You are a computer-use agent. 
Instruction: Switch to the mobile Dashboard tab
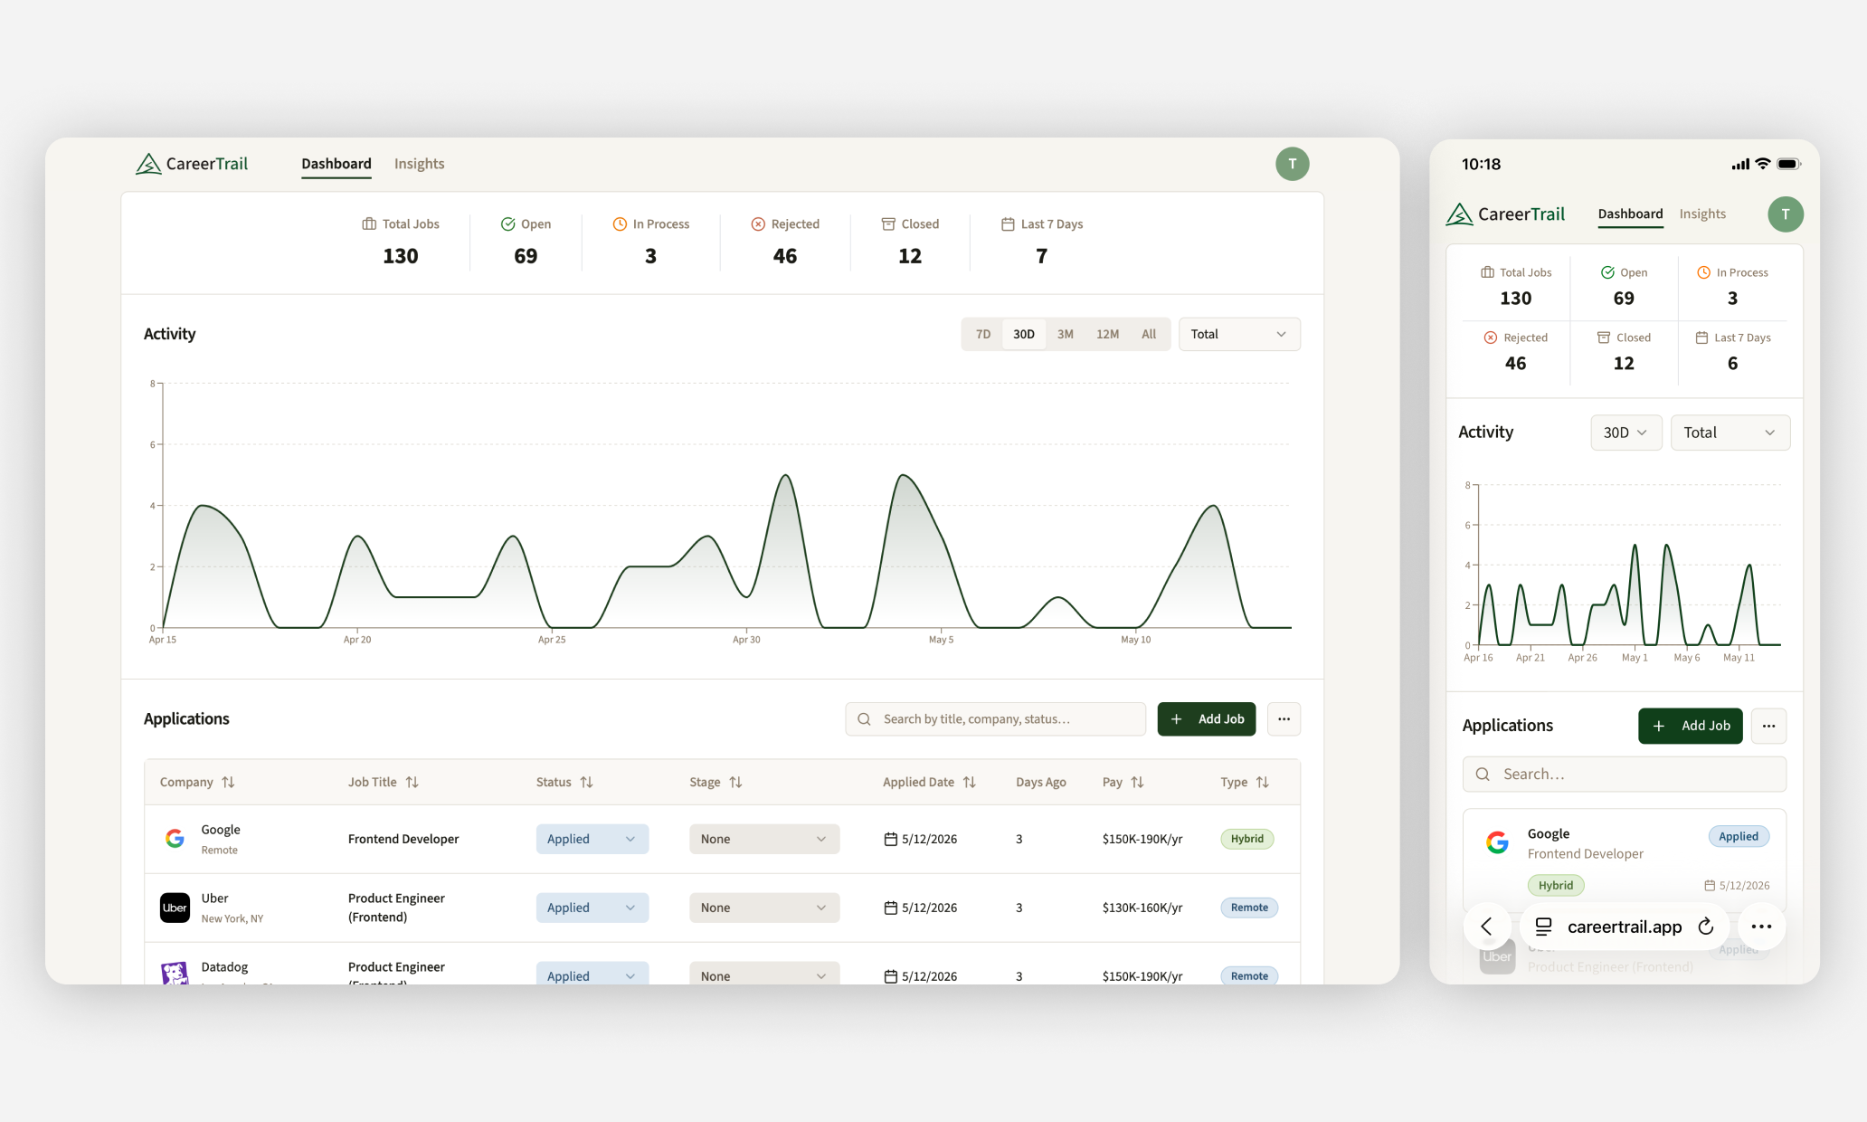coord(1630,214)
